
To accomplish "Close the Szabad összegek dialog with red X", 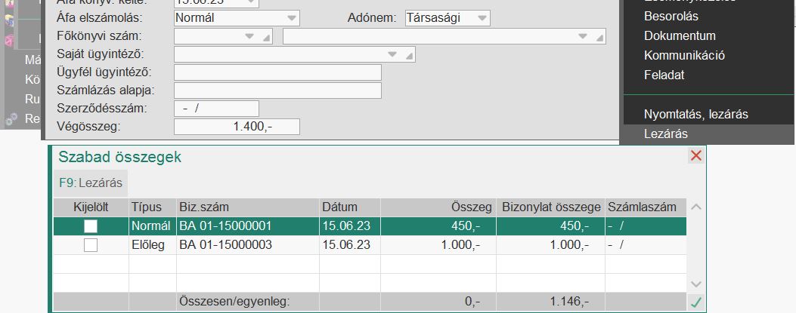I will point(696,155).
